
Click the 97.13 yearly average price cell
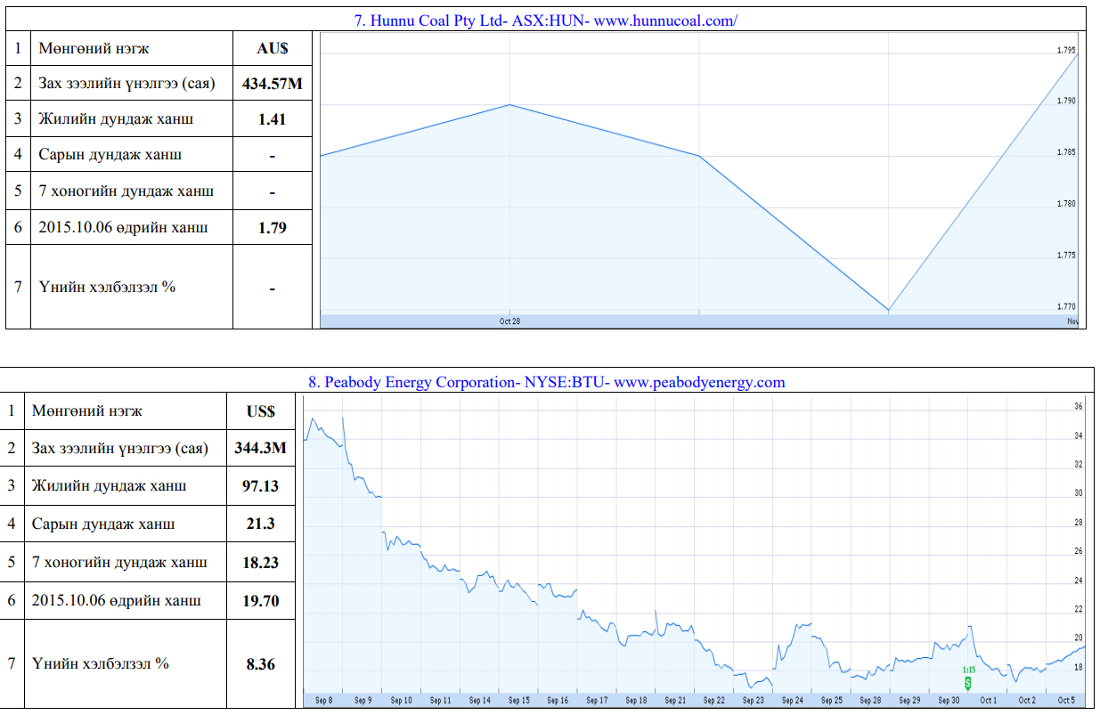click(x=260, y=485)
